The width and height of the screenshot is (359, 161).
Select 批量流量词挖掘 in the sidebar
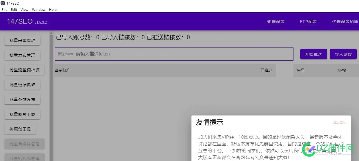pyautogui.click(x=25, y=70)
